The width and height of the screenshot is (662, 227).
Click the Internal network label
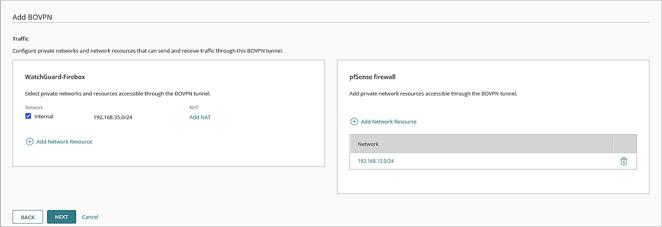point(44,117)
